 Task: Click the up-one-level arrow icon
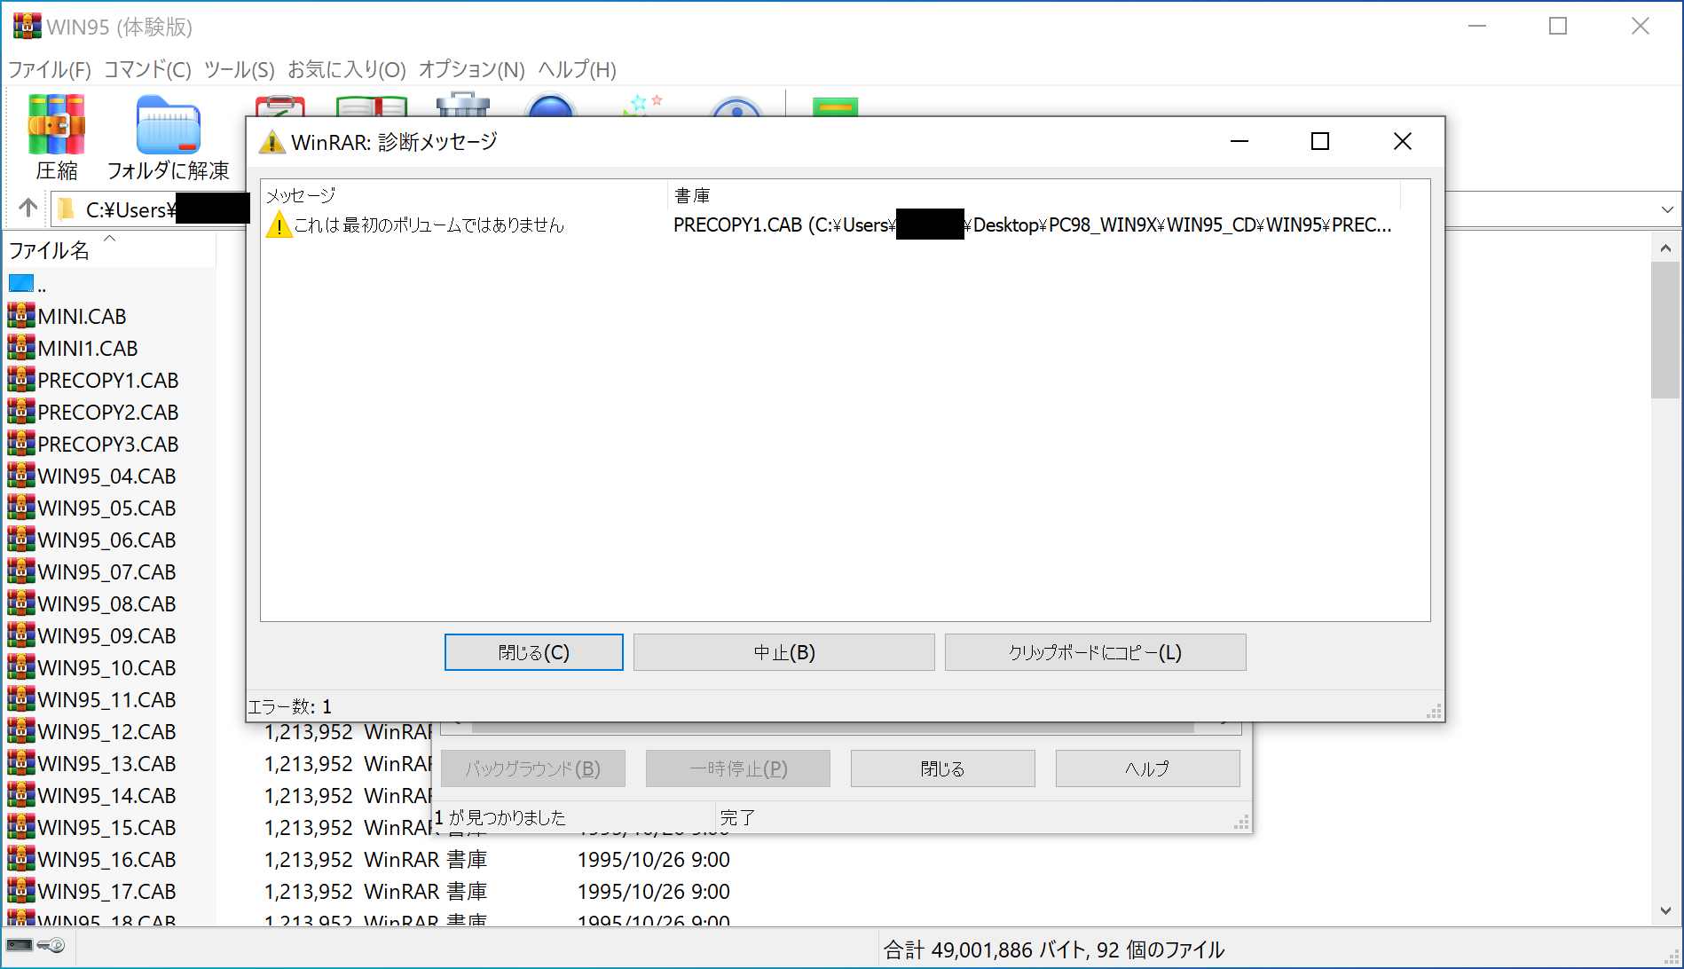pos(28,209)
